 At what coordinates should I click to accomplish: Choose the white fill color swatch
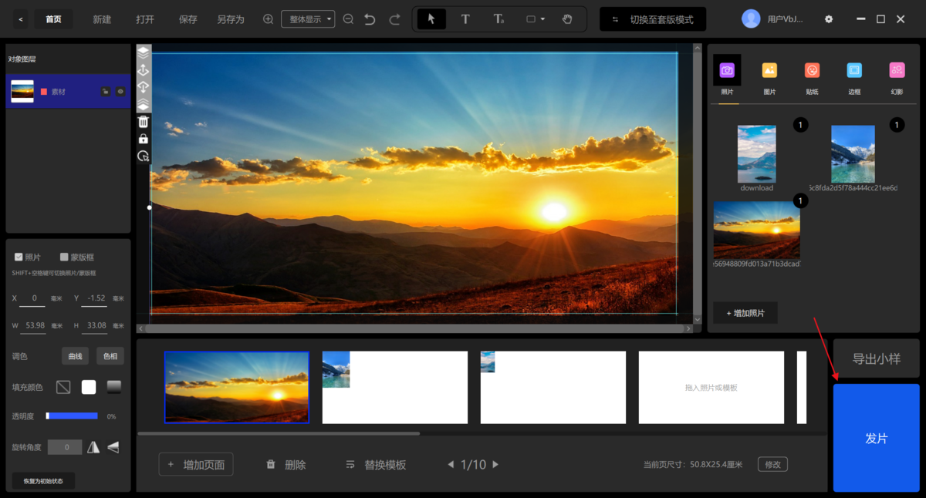pos(89,387)
